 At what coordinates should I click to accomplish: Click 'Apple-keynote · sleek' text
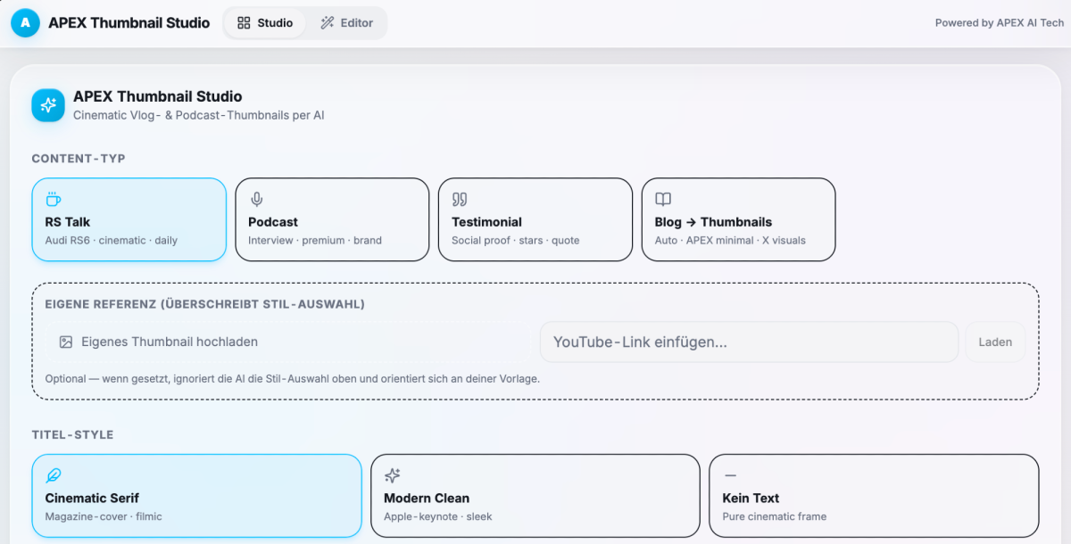pos(438,516)
